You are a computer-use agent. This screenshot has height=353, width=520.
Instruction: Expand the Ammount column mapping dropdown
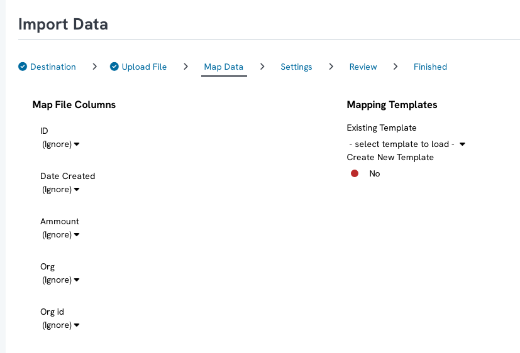(x=61, y=235)
